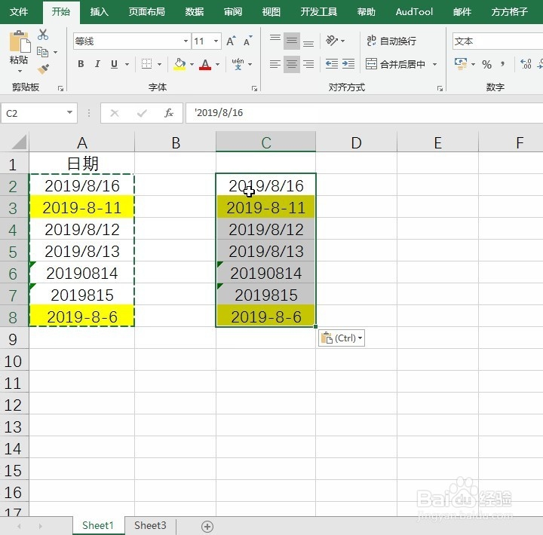Switch to the 数据 ribbon tab

194,12
